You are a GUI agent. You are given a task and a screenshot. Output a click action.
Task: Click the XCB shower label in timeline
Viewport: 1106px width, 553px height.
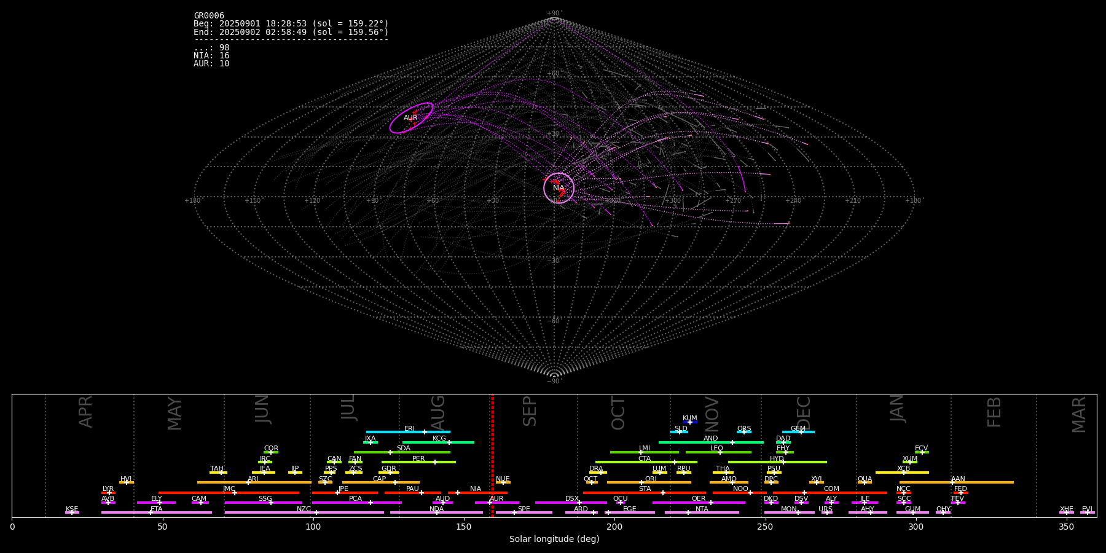(x=903, y=469)
